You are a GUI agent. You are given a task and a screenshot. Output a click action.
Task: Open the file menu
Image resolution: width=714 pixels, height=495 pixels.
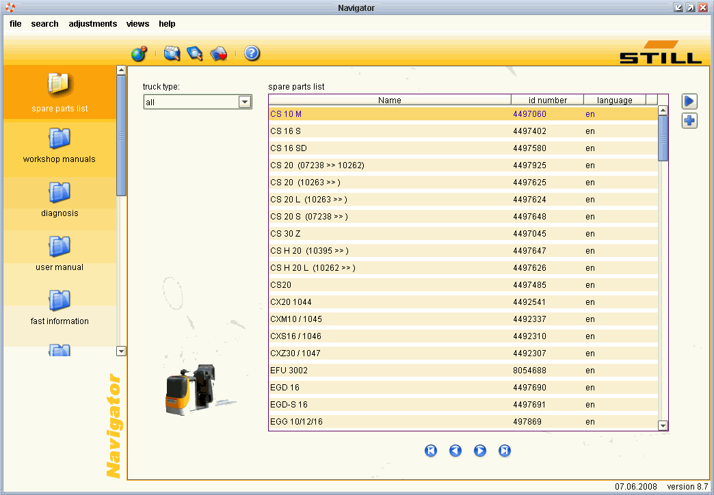pos(16,24)
